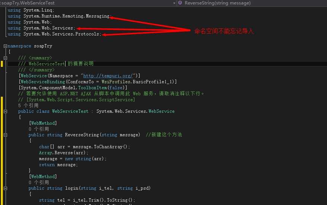Click the purple method cube icon

180,3
